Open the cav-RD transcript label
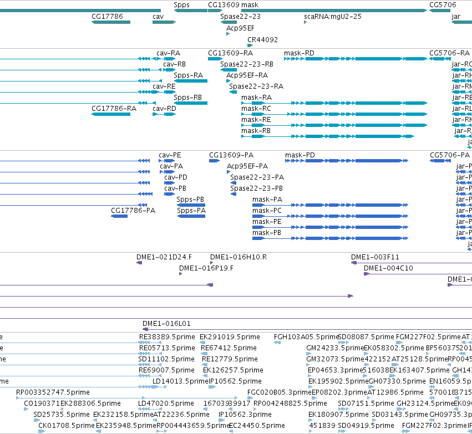Screen dimensions: 472x434 pyautogui.click(x=164, y=108)
